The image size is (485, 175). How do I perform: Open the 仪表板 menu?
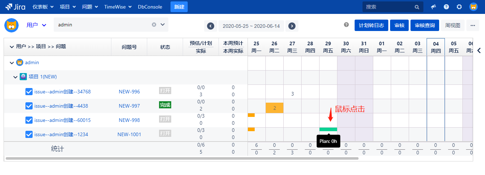click(43, 7)
